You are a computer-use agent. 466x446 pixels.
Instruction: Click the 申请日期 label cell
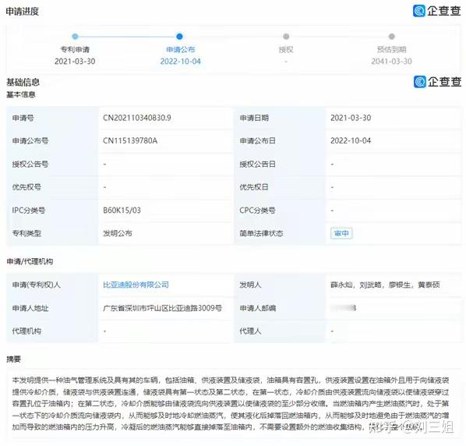point(280,118)
